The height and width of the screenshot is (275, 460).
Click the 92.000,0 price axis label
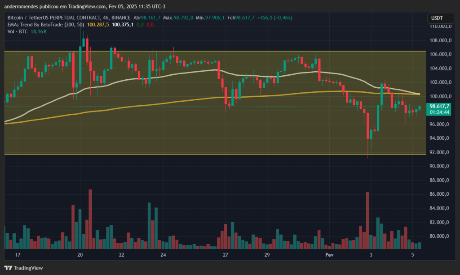(x=439, y=152)
